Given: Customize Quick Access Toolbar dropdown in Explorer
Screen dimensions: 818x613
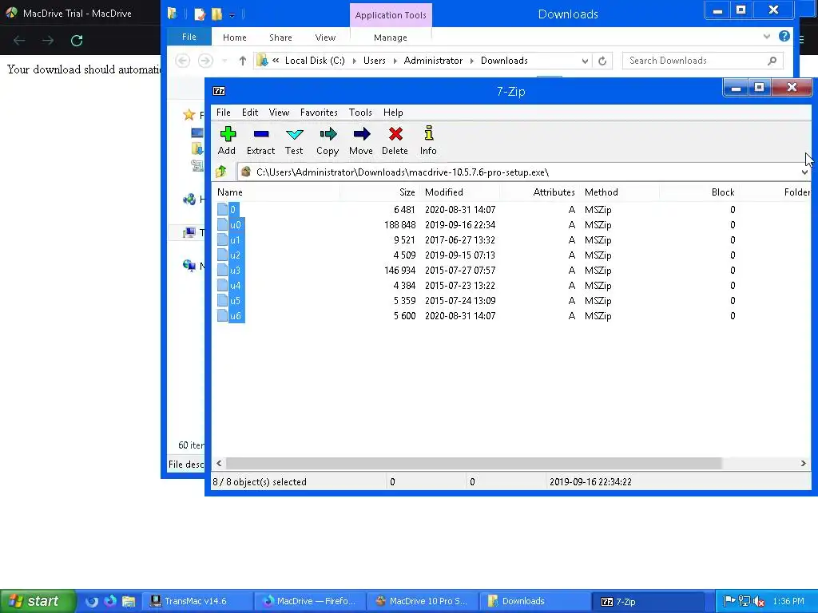Looking at the screenshot, I should coord(232,14).
